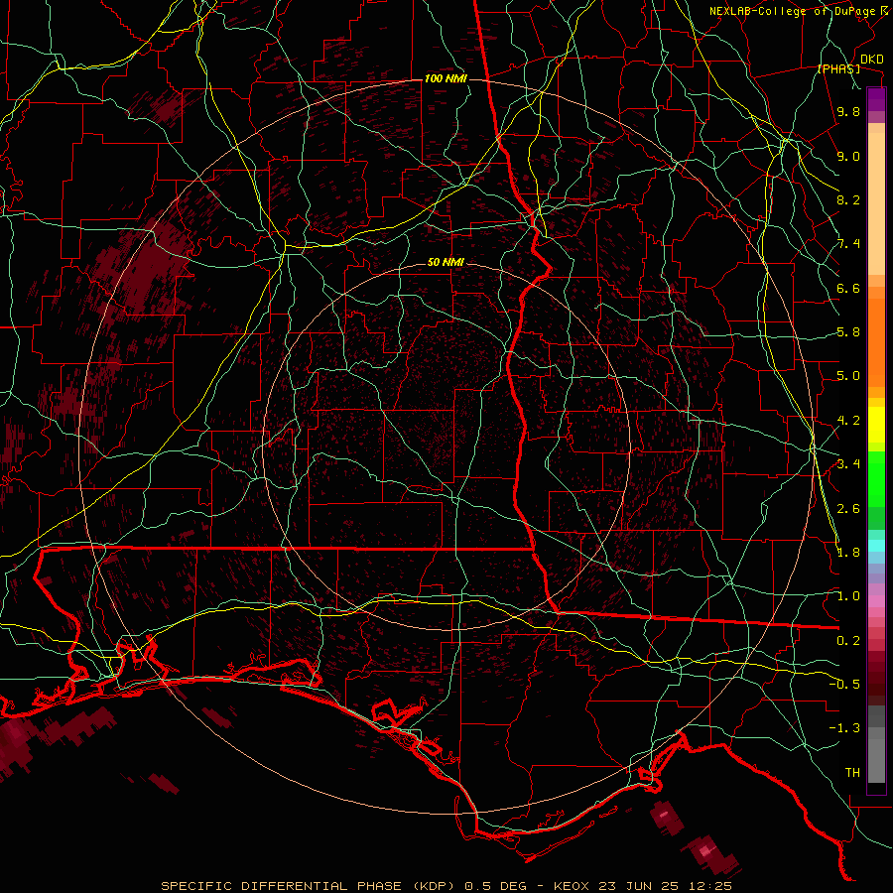The width and height of the screenshot is (893, 893).
Task: Click the [PHAS] units label
Action: [x=838, y=68]
